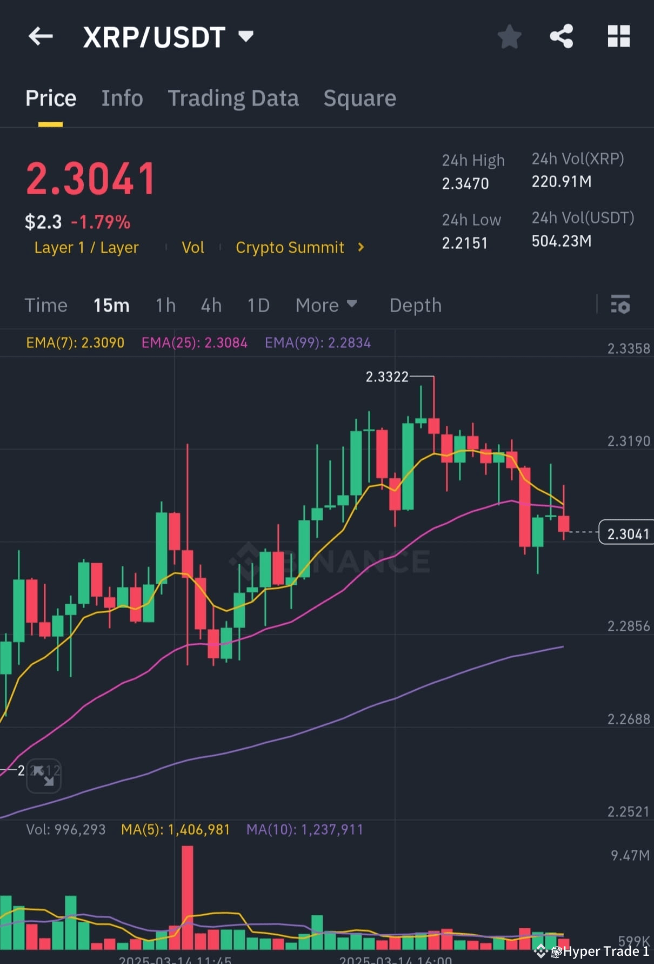This screenshot has width=654, height=964.
Task: Switch to the Square tab
Action: click(x=359, y=98)
